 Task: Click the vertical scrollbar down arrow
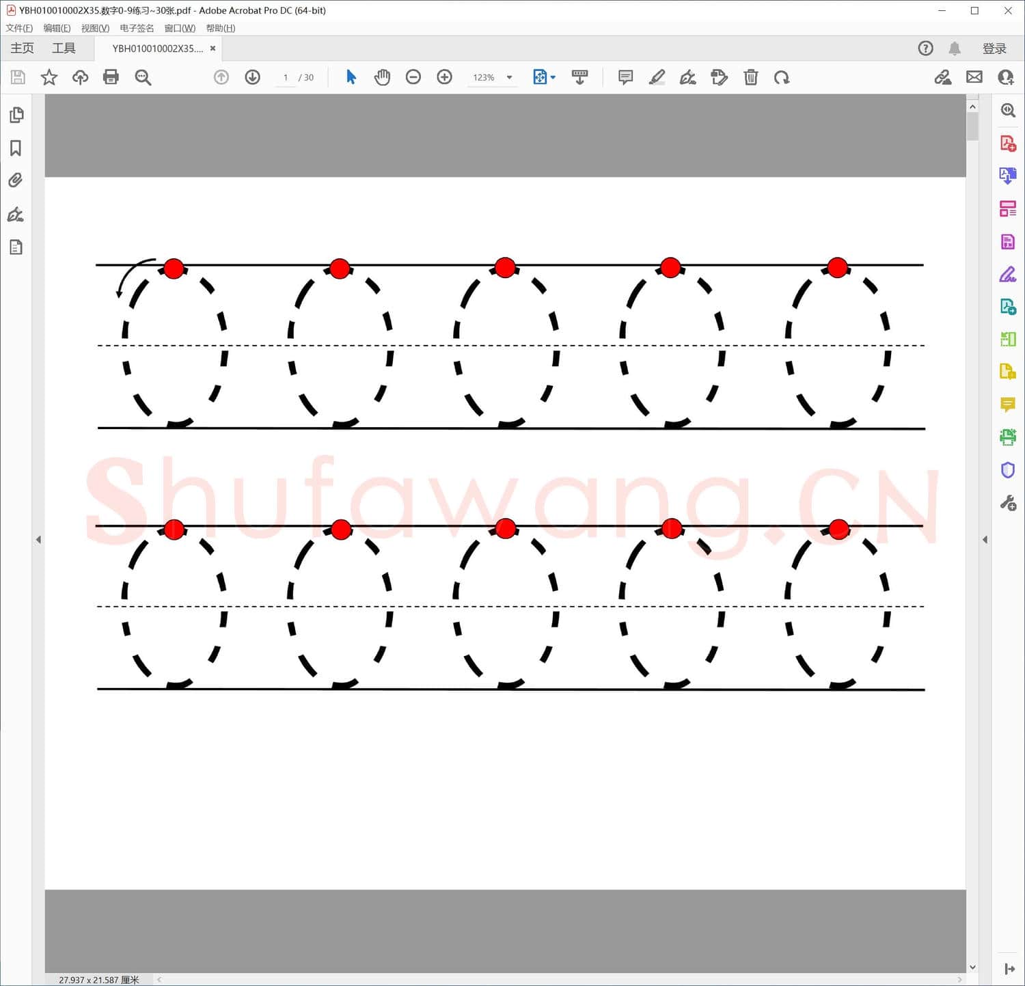972,968
